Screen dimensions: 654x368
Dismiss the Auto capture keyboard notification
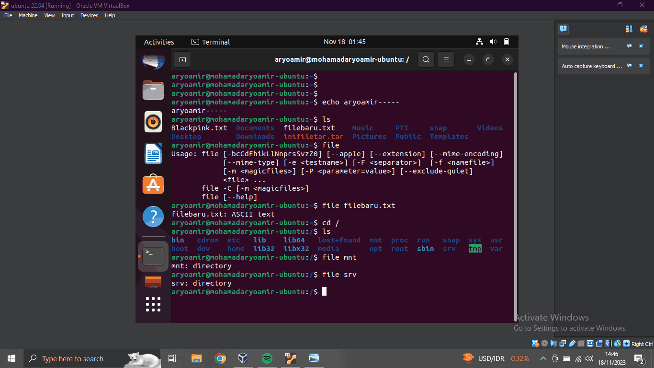pos(641,66)
